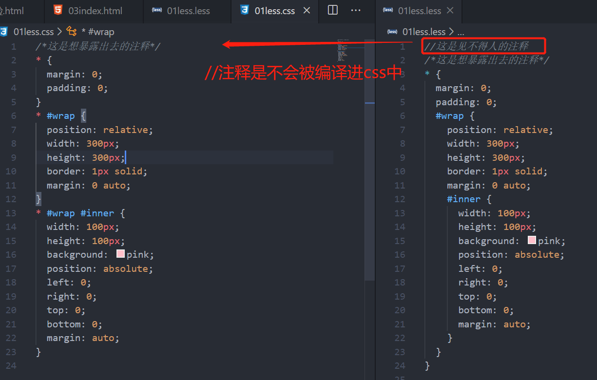This screenshot has width=597, height=380.
Task: Click 'margin: 0 auto;' in left css editor
Action: 89,185
